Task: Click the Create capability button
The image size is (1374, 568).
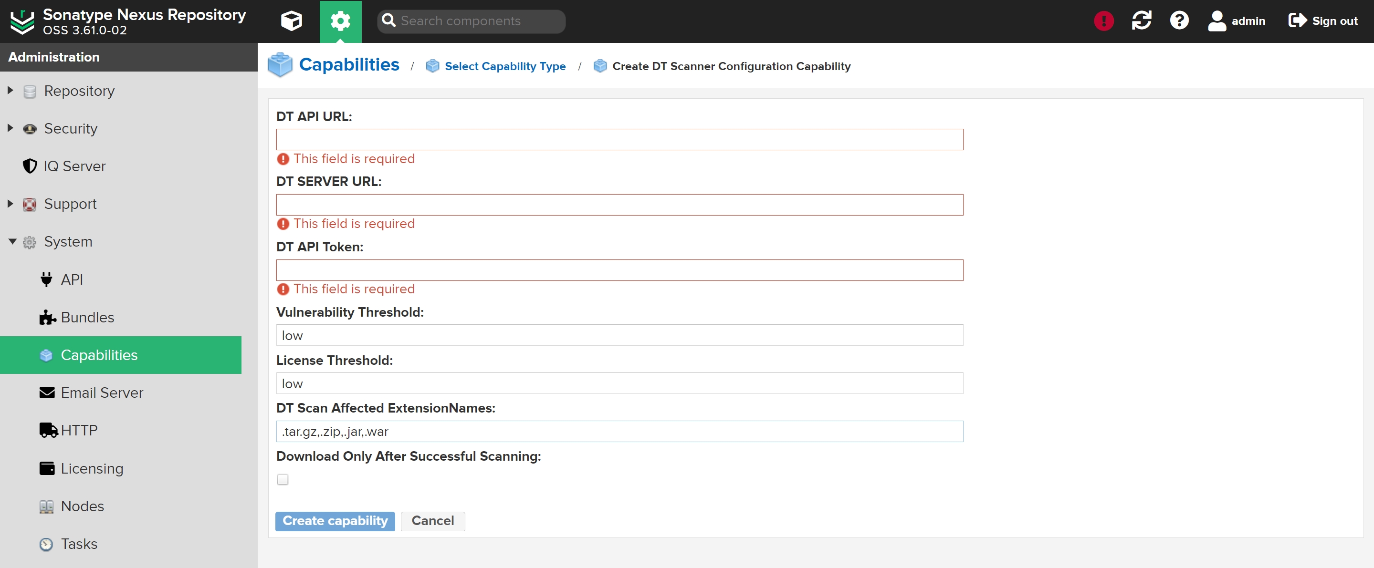Action: [335, 521]
